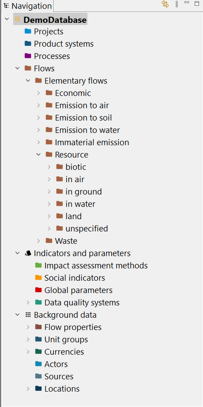Click the blue Projects folder icon
The height and width of the screenshot is (407, 203).
pos(28,31)
